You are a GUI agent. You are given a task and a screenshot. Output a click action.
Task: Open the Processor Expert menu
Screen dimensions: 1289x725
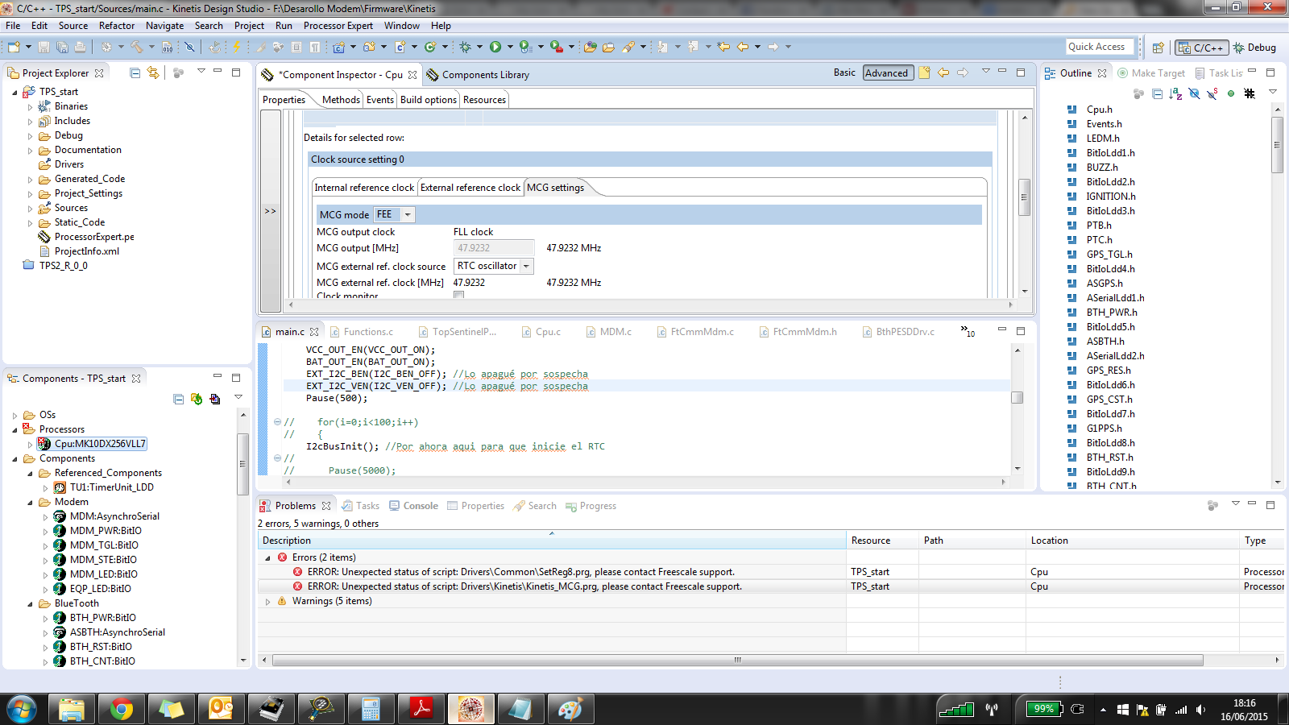pos(338,26)
